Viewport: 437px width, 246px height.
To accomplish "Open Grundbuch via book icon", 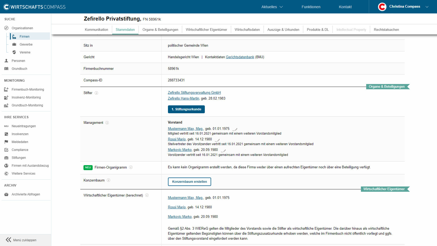I will coord(6,69).
